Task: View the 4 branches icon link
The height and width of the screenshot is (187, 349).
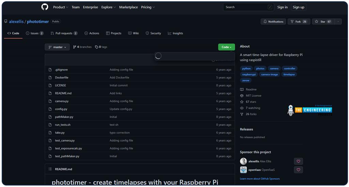Action: point(75,47)
